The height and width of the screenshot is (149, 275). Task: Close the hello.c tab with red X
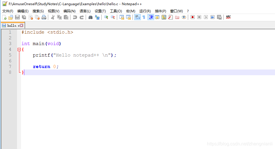22,26
